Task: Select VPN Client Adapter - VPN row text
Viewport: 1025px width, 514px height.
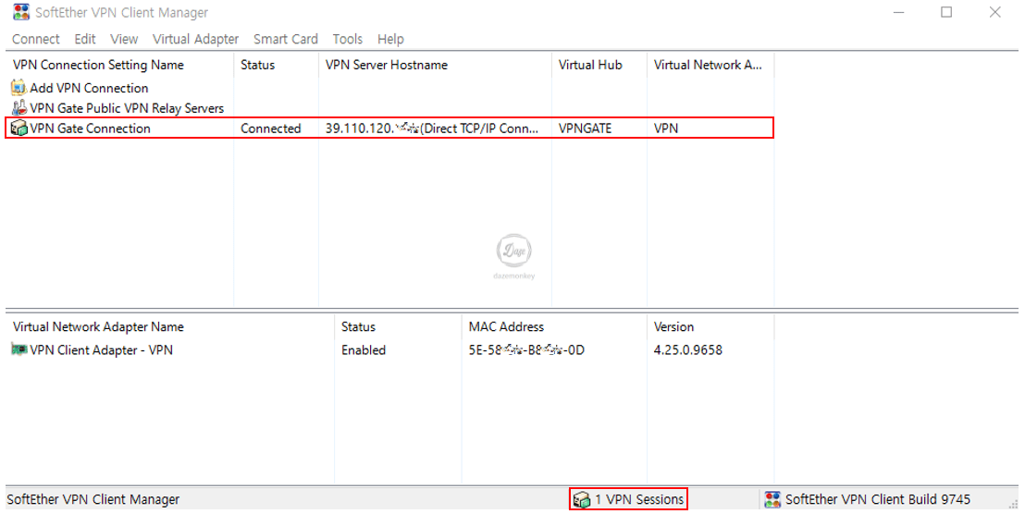Action: coord(102,349)
